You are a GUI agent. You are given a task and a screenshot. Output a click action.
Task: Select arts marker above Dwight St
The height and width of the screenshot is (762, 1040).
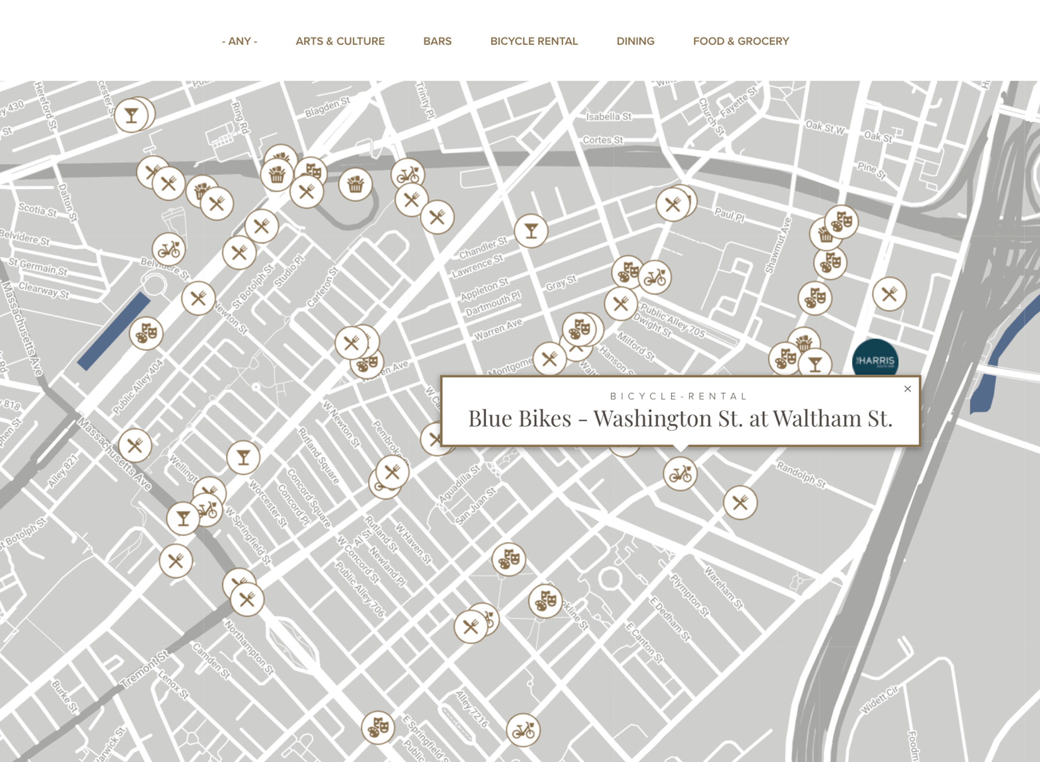[628, 272]
